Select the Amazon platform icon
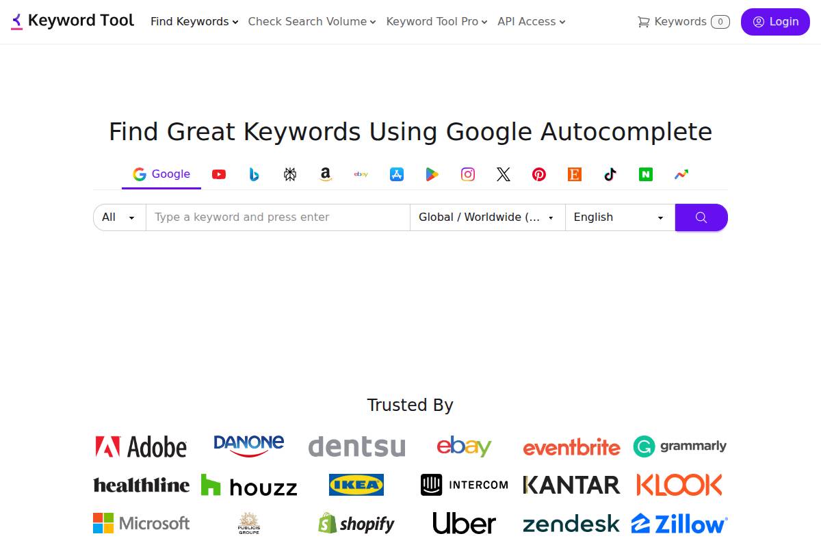This screenshot has width=821, height=547. click(326, 174)
